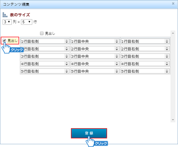The height and width of the screenshot is (147, 178).
Task: Enable the top 見出し column header checkbox
Action: coord(42,33)
